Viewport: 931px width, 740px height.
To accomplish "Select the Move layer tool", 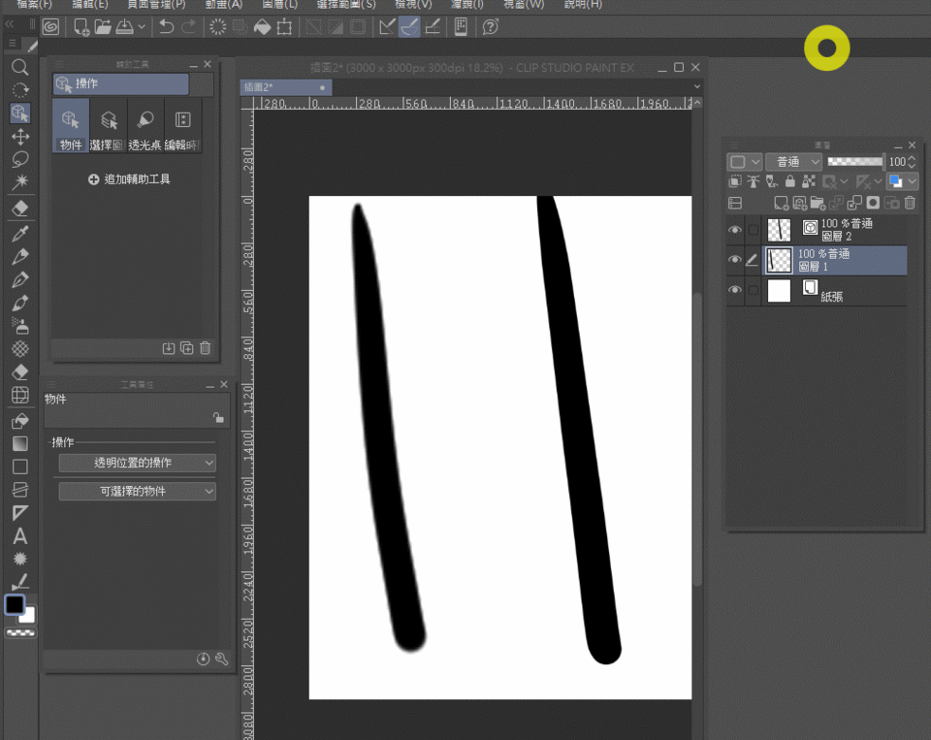I will [x=19, y=137].
